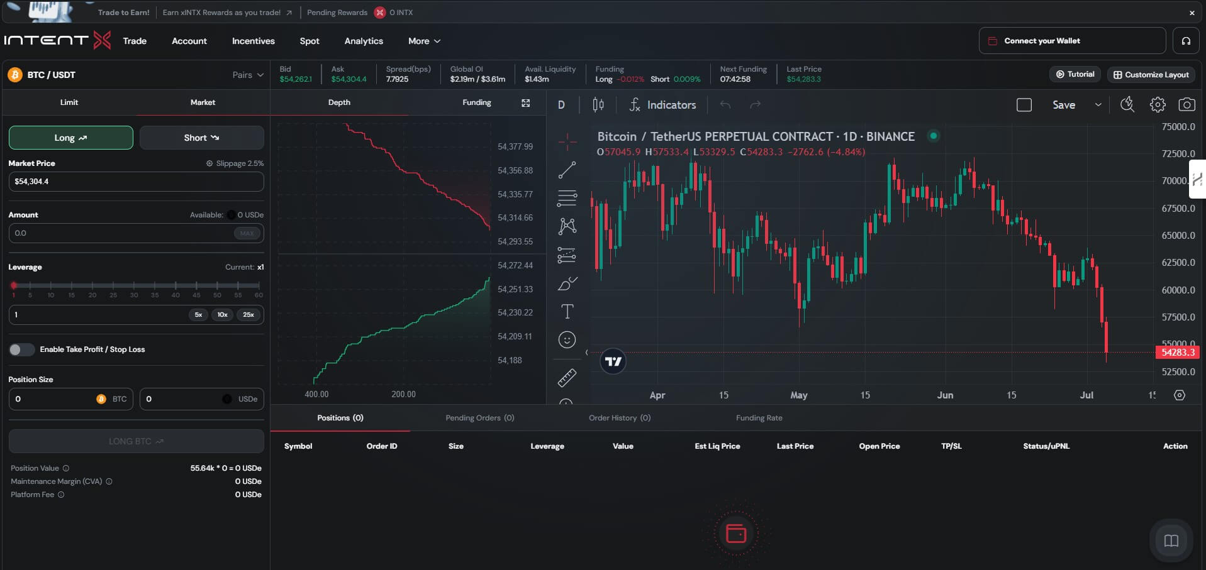1206x570 pixels.
Task: Click Customize Layout button
Action: click(x=1151, y=74)
